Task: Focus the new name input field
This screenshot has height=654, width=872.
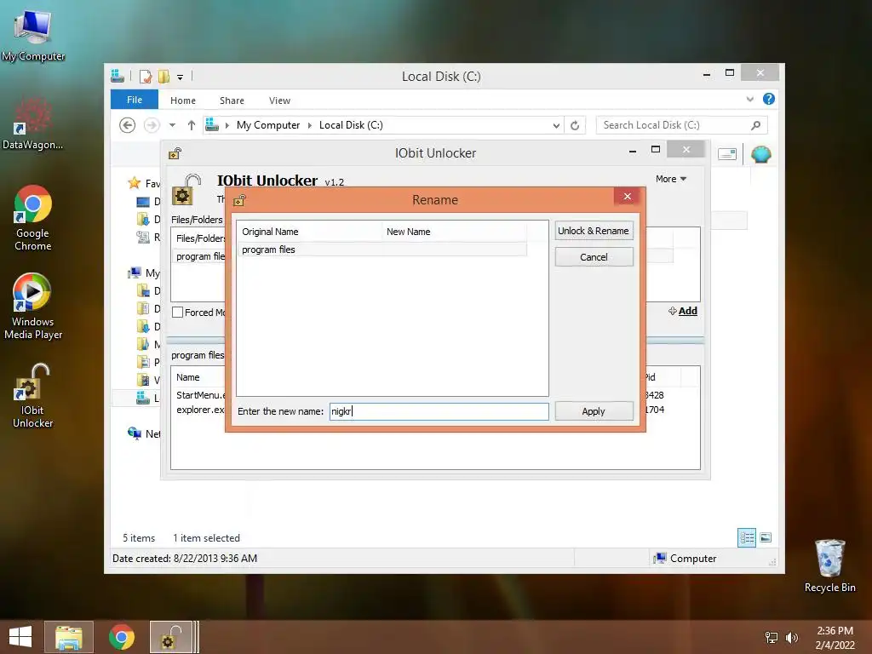Action: point(439,411)
